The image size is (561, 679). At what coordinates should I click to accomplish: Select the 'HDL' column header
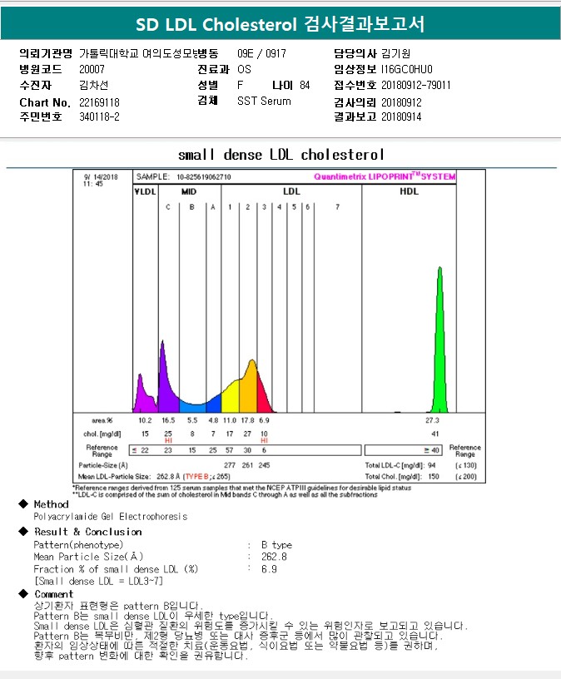409,191
